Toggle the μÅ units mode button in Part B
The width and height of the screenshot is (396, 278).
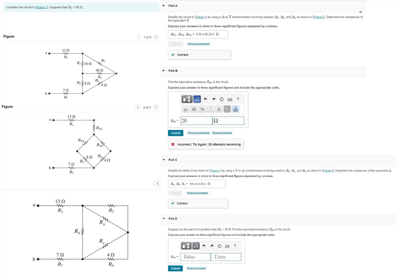197,99
